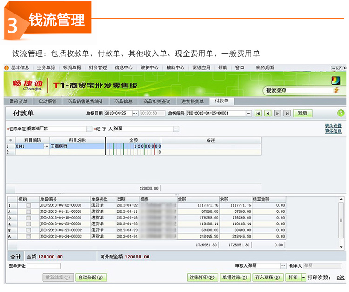The width and height of the screenshot is (349, 292).
Task: Switch to the 图形菜单 tab
Action: (x=19, y=102)
